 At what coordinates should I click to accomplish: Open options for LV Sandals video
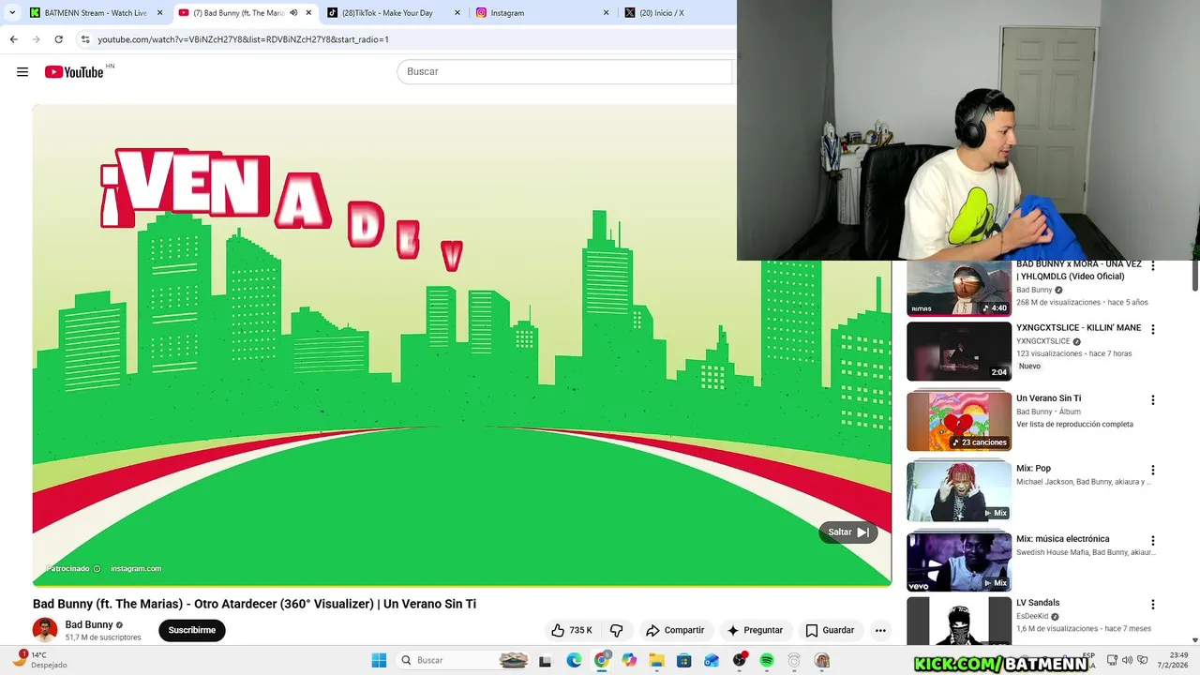(1153, 604)
